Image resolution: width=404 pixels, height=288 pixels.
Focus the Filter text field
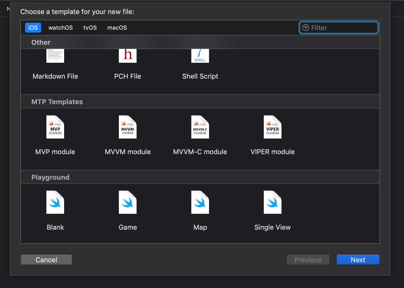click(x=339, y=28)
